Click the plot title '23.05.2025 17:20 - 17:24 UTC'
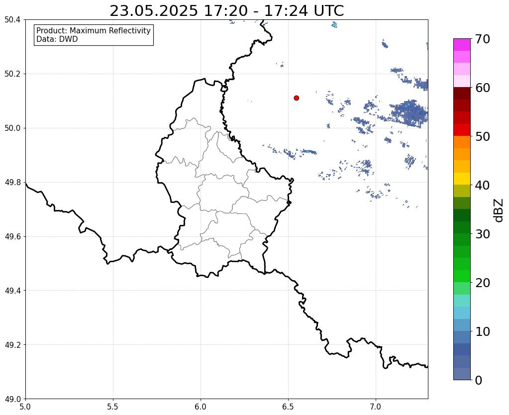This screenshot has width=509, height=415. pyautogui.click(x=226, y=11)
